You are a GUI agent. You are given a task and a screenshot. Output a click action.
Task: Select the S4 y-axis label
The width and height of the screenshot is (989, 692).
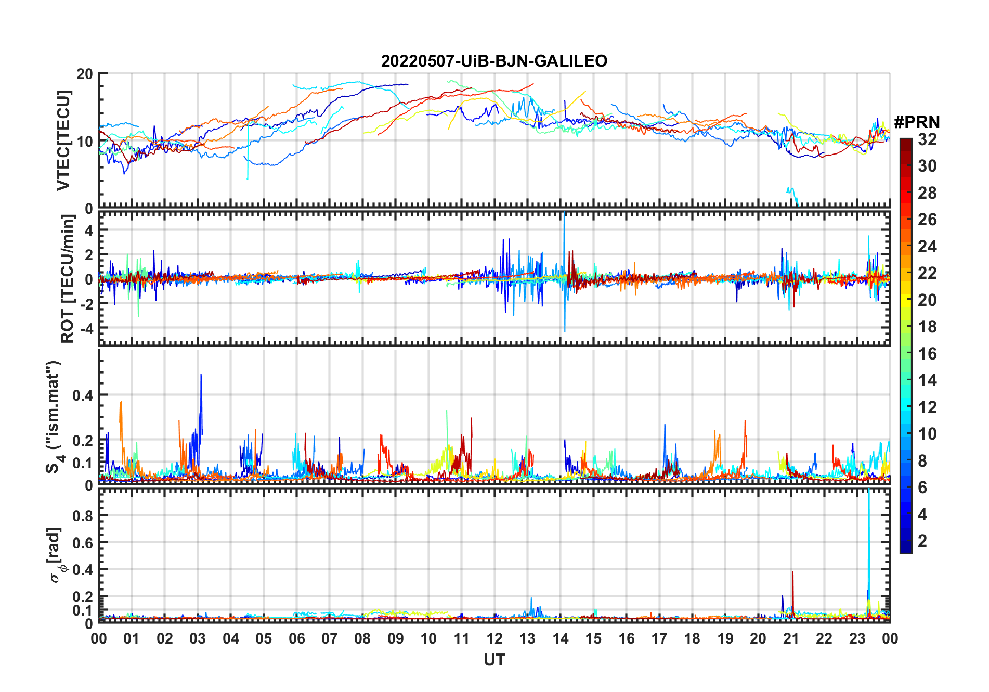[54, 417]
